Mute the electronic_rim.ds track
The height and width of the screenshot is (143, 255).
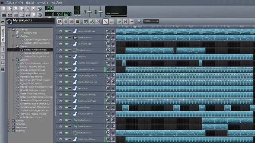pyautogui.click(x=67, y=69)
